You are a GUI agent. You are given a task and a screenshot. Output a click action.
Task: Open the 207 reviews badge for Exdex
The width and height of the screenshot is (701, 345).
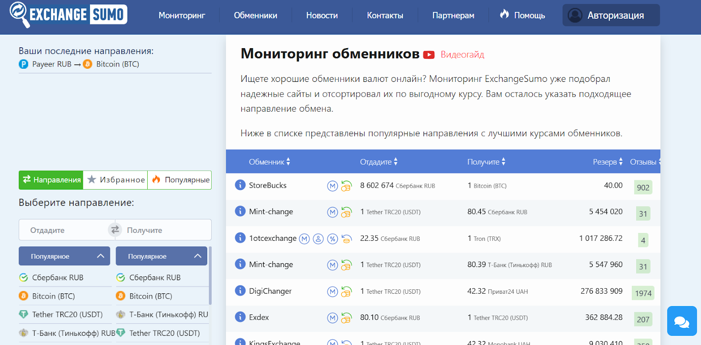[x=643, y=320]
